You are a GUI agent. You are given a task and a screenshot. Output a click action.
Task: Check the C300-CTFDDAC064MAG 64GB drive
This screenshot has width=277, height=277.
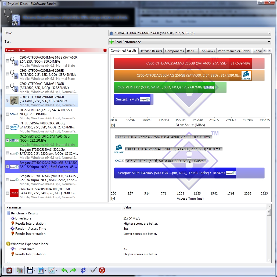(7, 61)
